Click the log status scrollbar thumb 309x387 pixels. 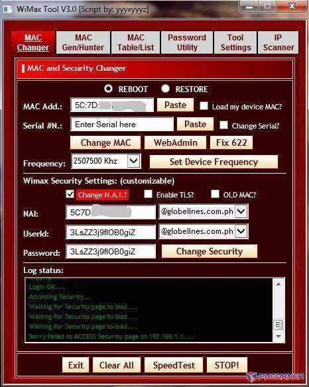pos(278,325)
